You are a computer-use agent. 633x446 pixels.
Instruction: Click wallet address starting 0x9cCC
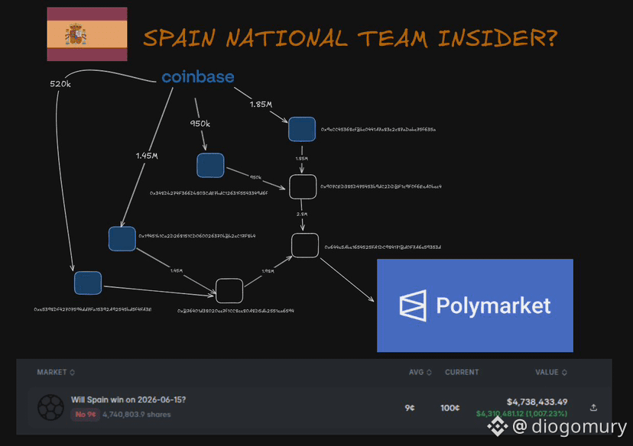(x=378, y=129)
